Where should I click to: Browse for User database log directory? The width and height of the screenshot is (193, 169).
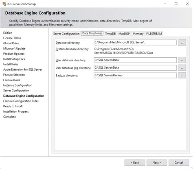182,68
